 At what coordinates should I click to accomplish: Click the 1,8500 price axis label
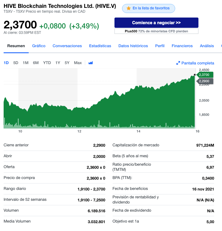[204, 115]
